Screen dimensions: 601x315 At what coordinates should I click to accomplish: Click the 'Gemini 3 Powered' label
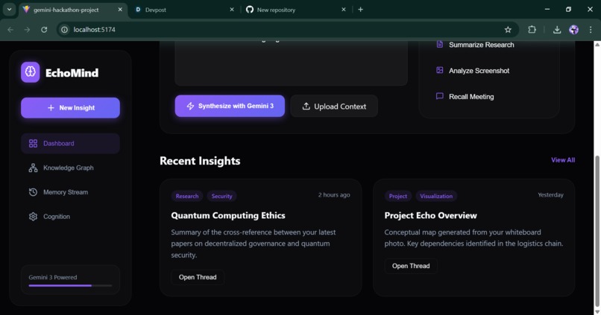click(53, 277)
